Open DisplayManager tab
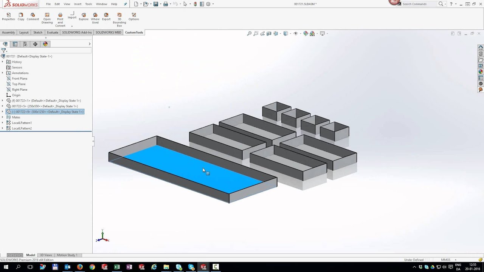The width and height of the screenshot is (484, 272). 45,44
